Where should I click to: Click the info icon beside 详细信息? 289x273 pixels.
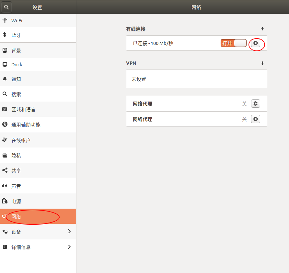[x=5, y=247]
